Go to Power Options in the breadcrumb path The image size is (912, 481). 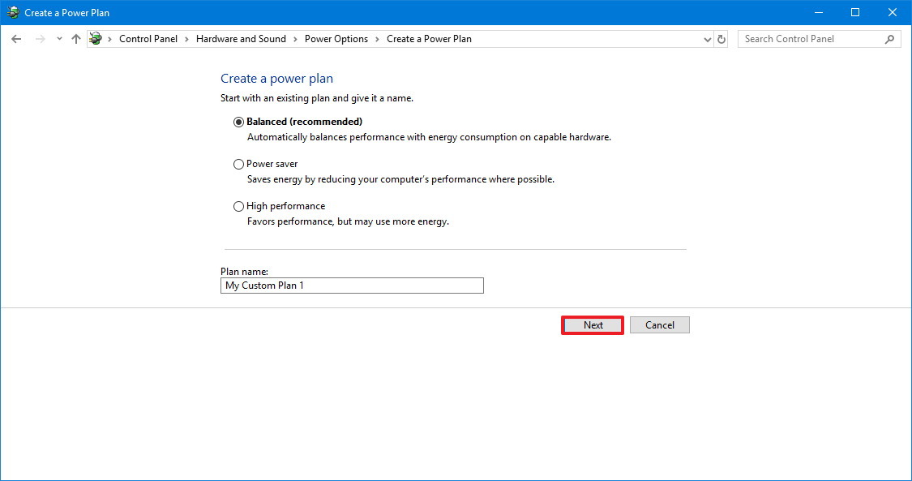[336, 38]
